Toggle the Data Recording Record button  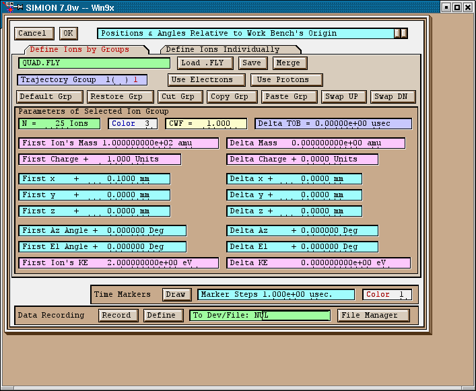coord(118,316)
